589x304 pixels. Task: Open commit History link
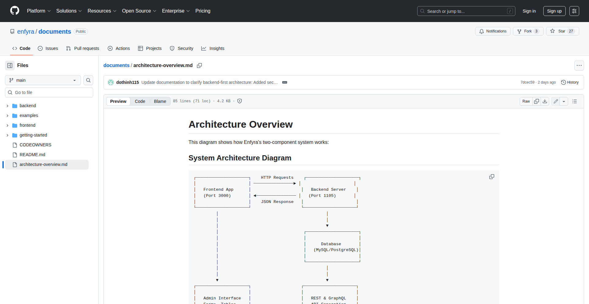point(570,82)
